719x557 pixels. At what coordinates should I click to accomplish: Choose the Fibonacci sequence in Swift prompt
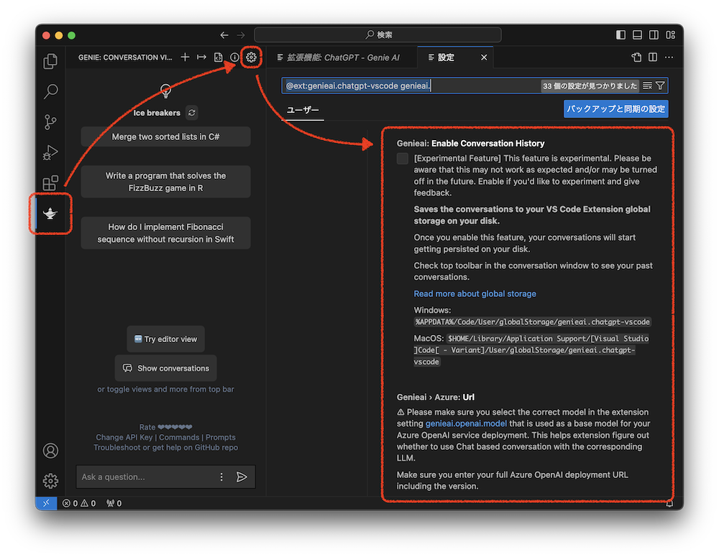click(165, 233)
